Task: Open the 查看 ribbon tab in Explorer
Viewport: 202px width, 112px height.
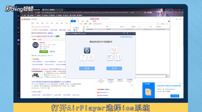Action: point(87,21)
